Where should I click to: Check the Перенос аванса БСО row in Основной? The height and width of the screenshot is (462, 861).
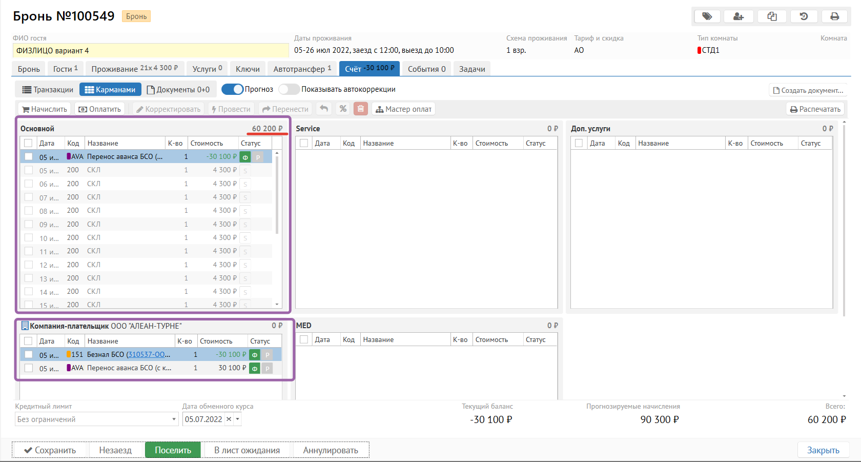[29, 157]
